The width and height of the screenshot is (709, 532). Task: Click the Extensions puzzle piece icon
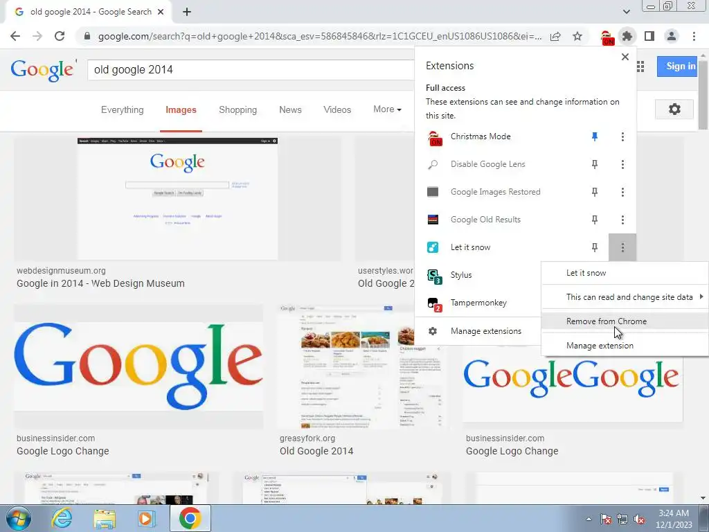coord(627,36)
